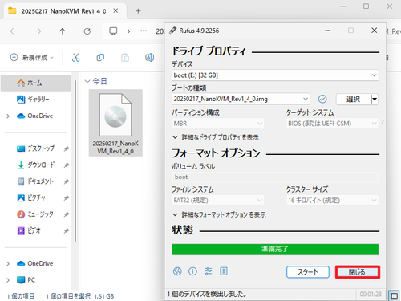This screenshot has width=401, height=301.
Task: Click the target system help question mark
Action: pos(383,122)
